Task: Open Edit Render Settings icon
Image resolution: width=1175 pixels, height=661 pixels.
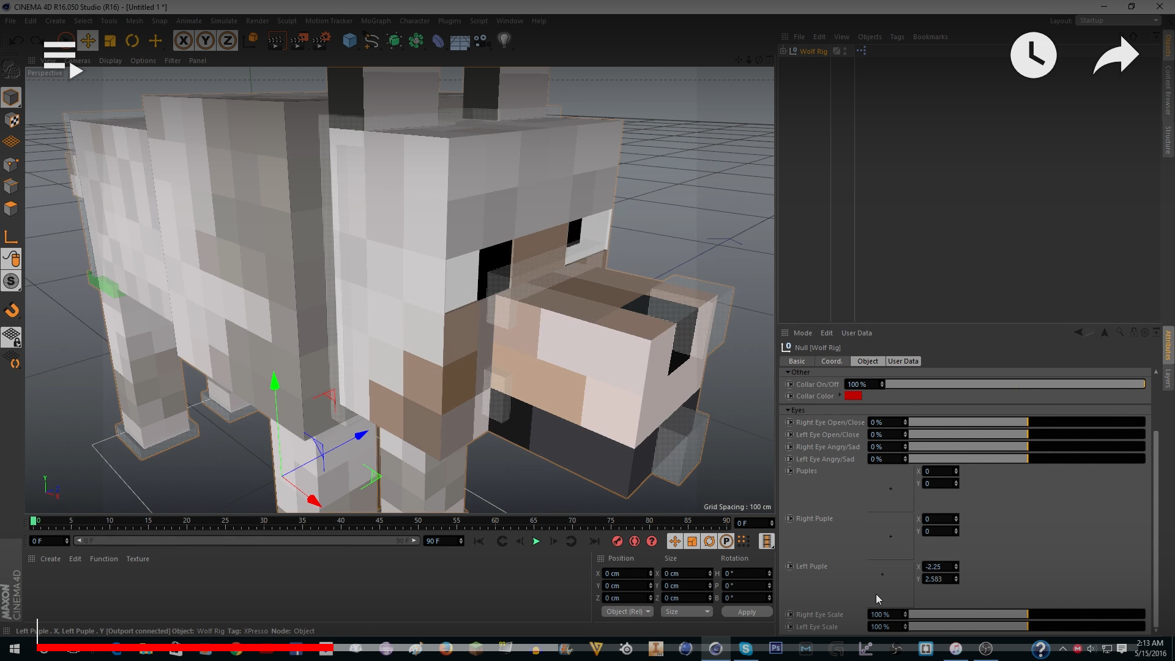Action: (x=322, y=41)
